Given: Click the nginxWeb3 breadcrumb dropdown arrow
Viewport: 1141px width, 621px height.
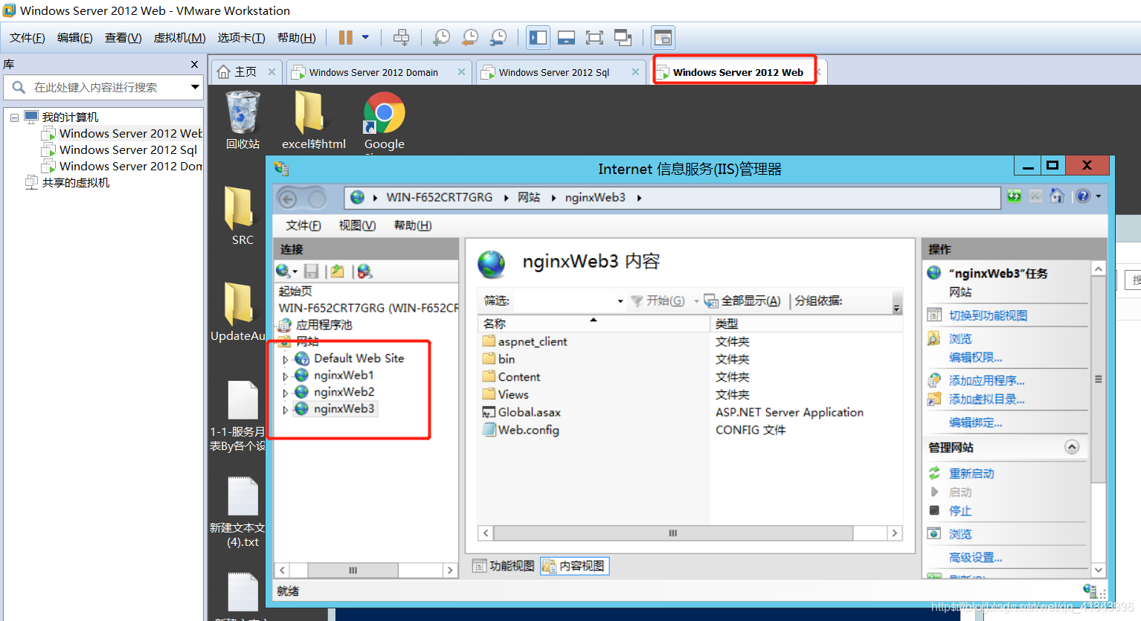Looking at the screenshot, I should point(639,198).
